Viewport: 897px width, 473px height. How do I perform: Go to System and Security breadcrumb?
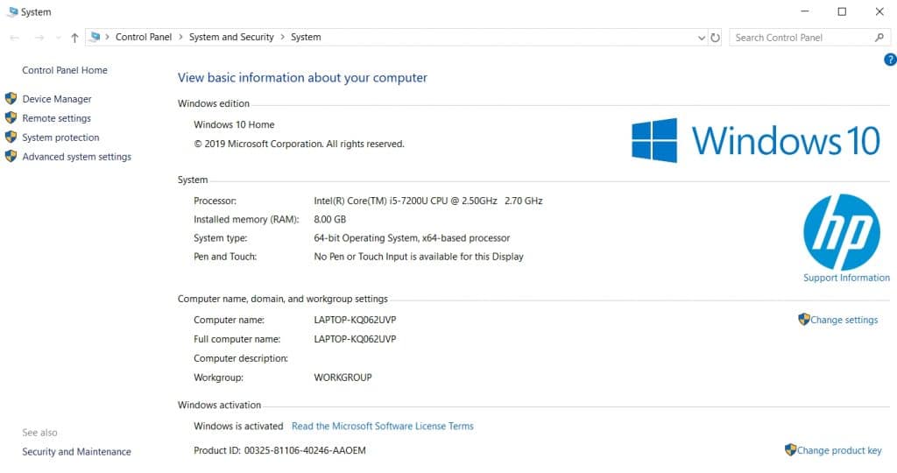[x=231, y=38]
